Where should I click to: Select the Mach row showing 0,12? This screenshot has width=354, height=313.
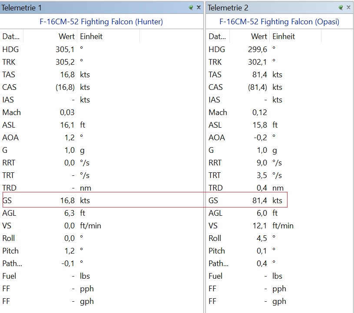tap(280, 112)
